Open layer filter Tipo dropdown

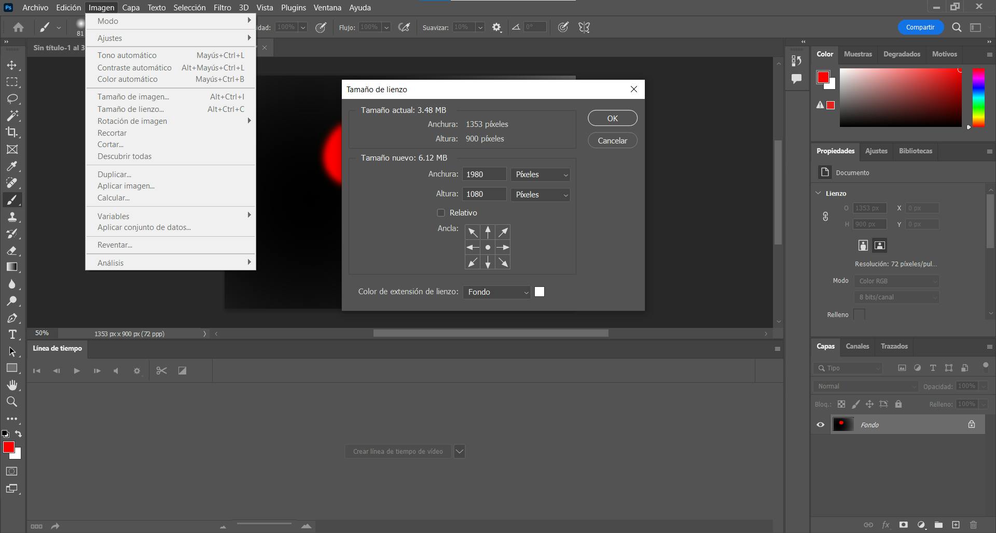click(x=848, y=368)
